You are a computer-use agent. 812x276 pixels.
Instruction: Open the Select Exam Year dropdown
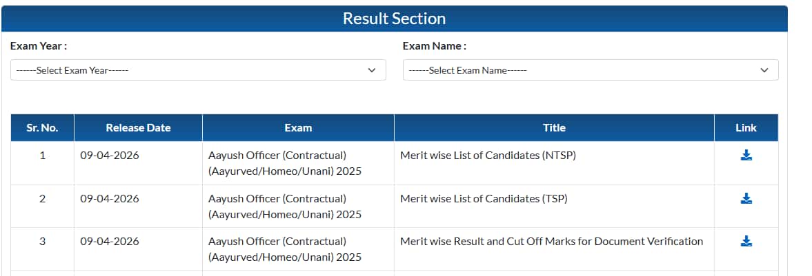pyautogui.click(x=198, y=70)
